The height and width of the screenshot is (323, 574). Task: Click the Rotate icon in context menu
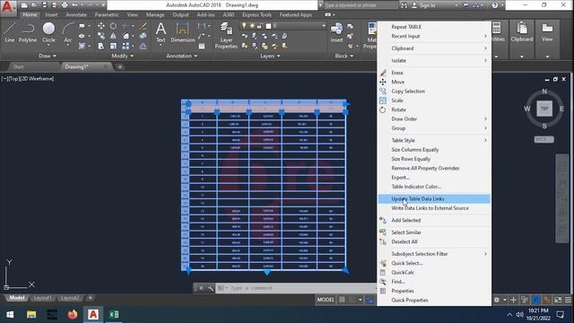point(383,109)
